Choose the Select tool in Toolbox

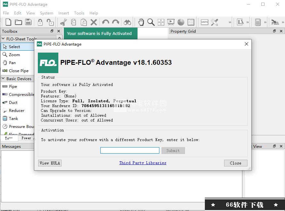point(18,47)
